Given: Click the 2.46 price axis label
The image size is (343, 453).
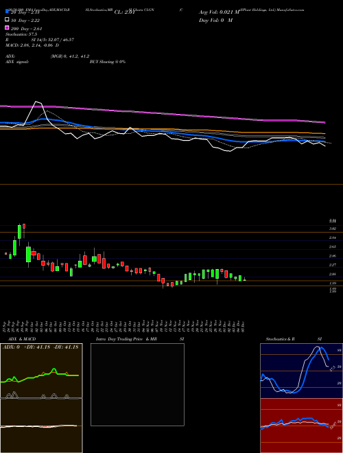Looking at the screenshot, I should 332,256.
